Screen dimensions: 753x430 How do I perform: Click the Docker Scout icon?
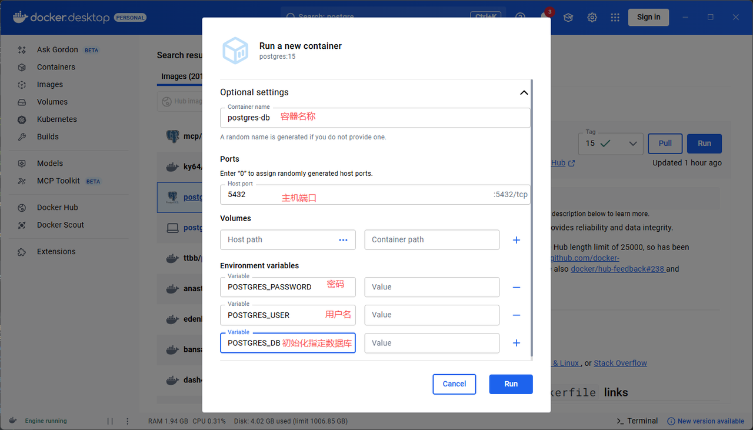[22, 225]
